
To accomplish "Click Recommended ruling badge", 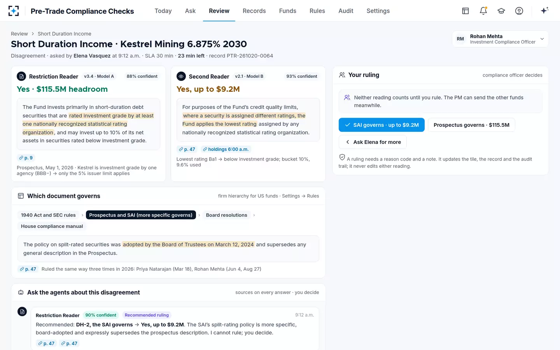I will [x=147, y=315].
